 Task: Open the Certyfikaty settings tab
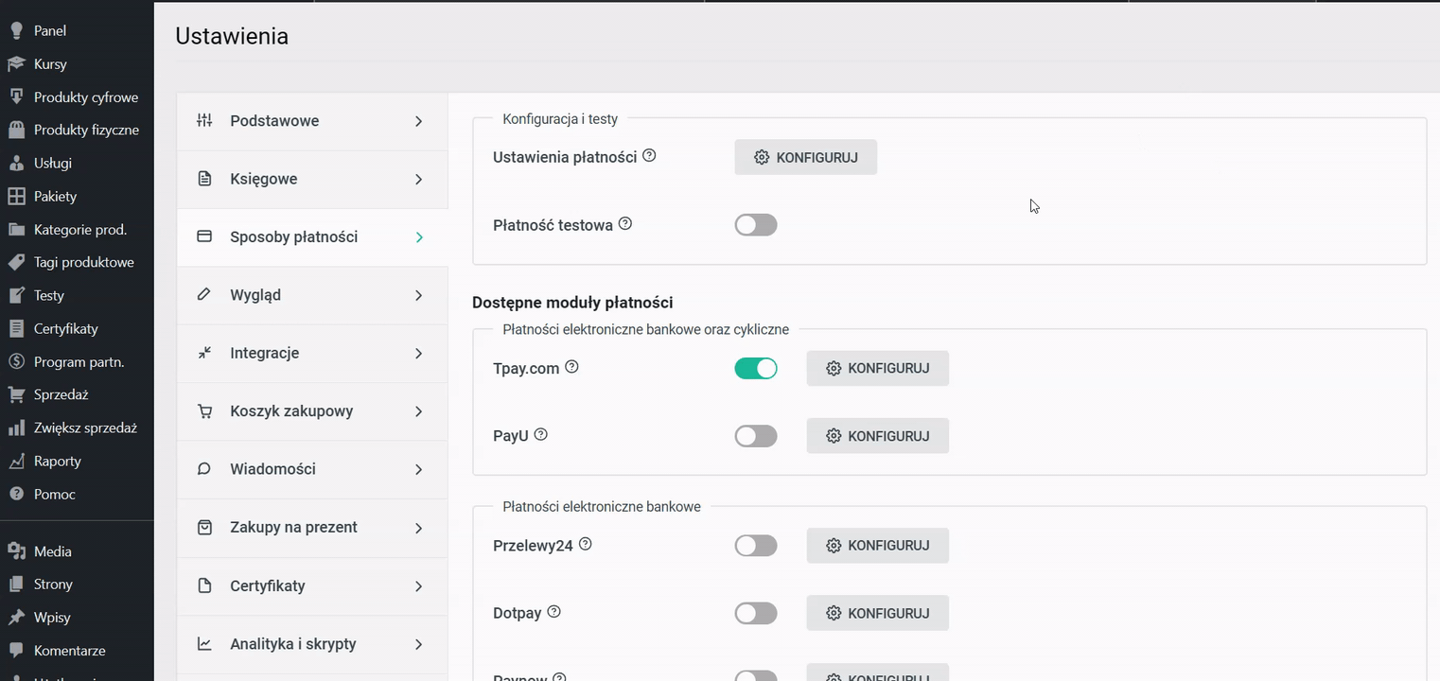(312, 586)
